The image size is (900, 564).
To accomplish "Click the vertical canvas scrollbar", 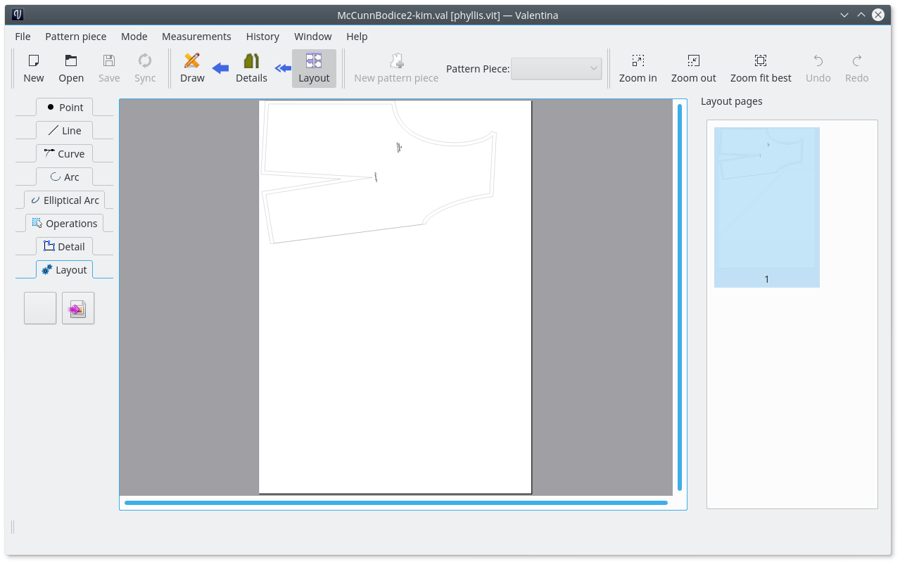I will [680, 297].
